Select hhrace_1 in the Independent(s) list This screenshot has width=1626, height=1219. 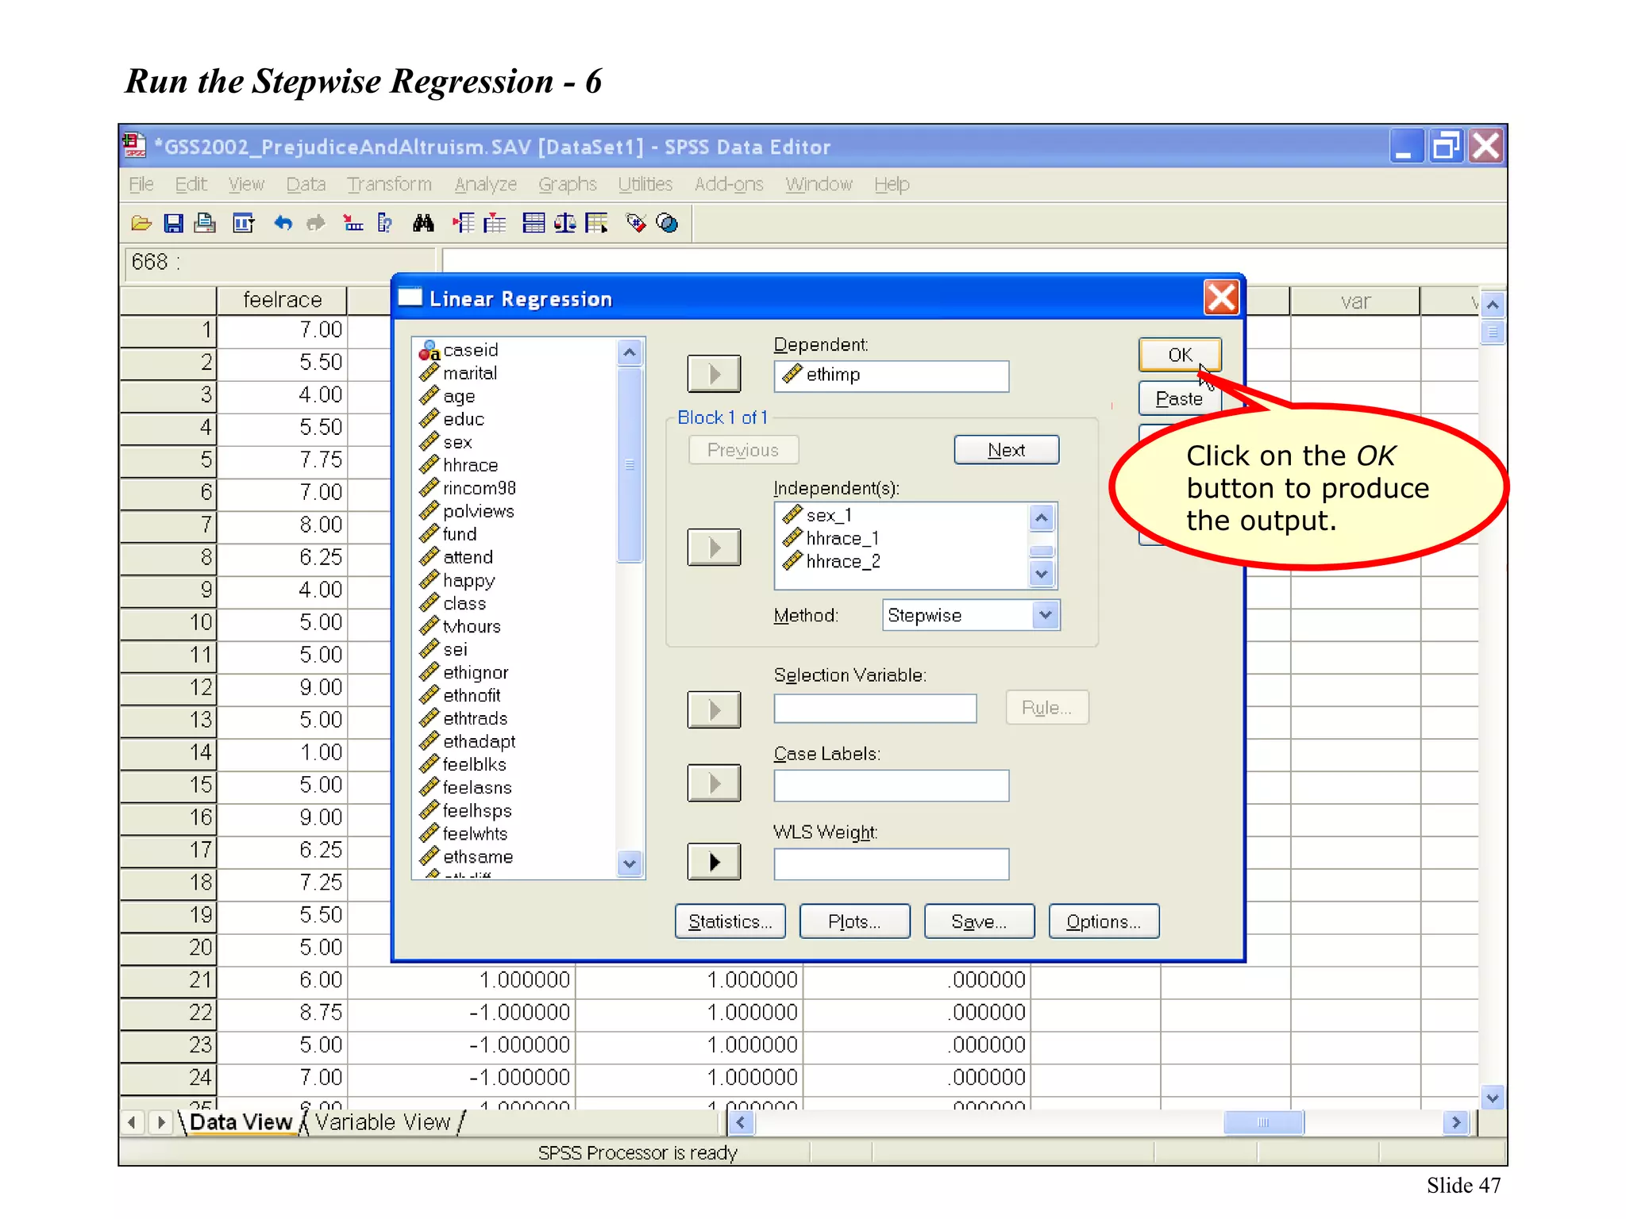click(x=842, y=539)
